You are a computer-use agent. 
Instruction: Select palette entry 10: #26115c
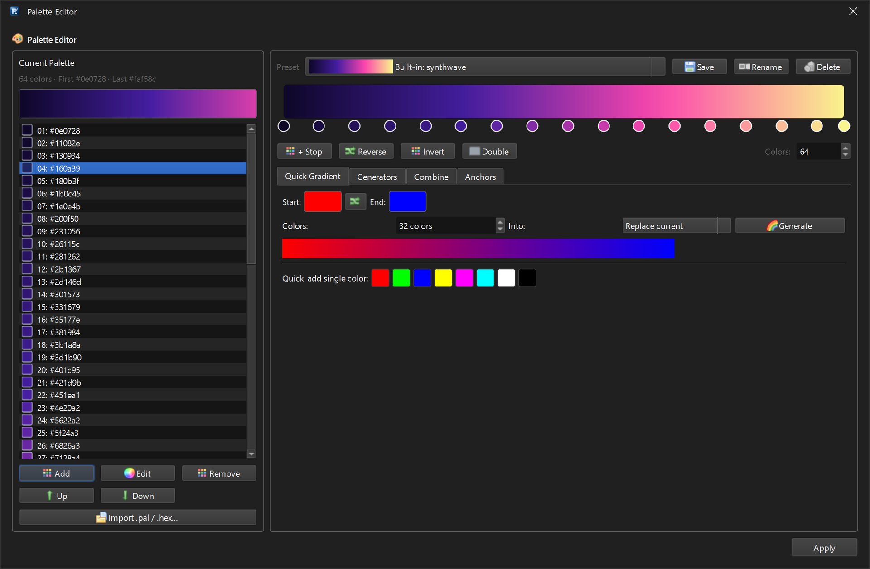(133, 244)
